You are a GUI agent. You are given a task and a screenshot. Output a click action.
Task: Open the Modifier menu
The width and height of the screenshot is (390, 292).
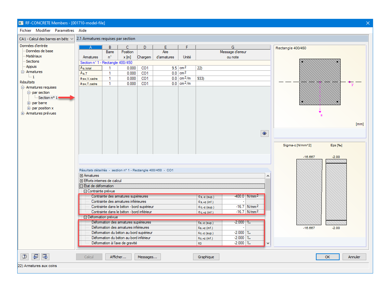(x=43, y=30)
